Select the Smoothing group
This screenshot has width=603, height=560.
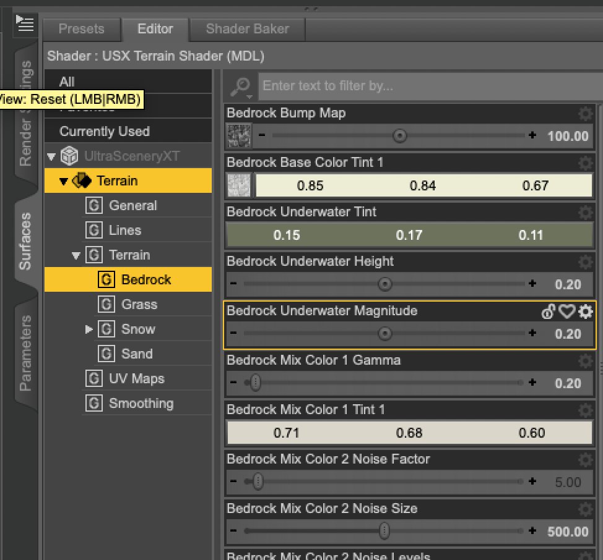[141, 404]
